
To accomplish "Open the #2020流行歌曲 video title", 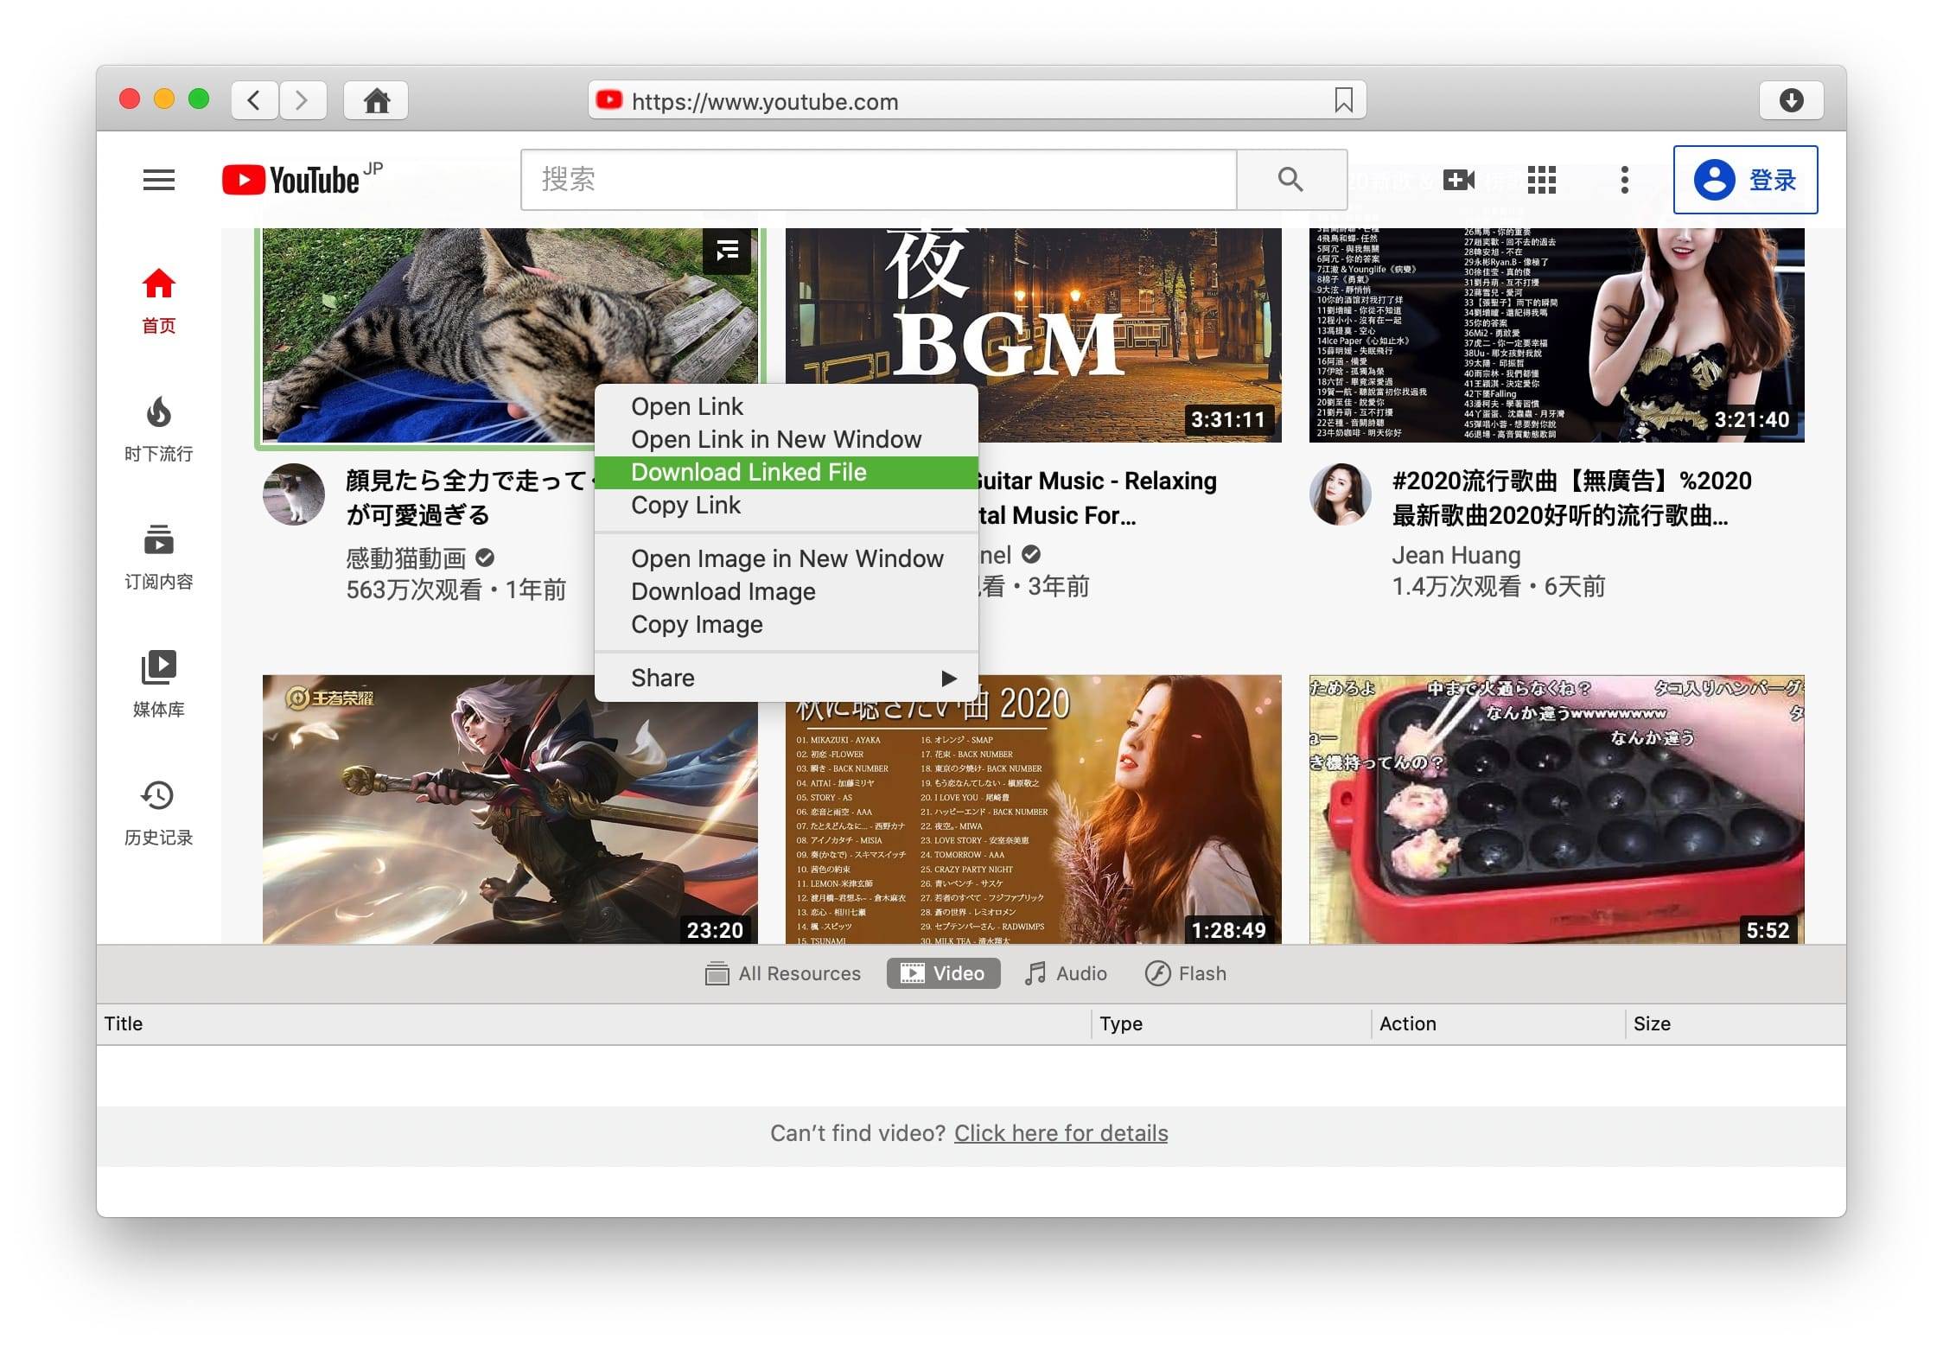I will [1571, 498].
